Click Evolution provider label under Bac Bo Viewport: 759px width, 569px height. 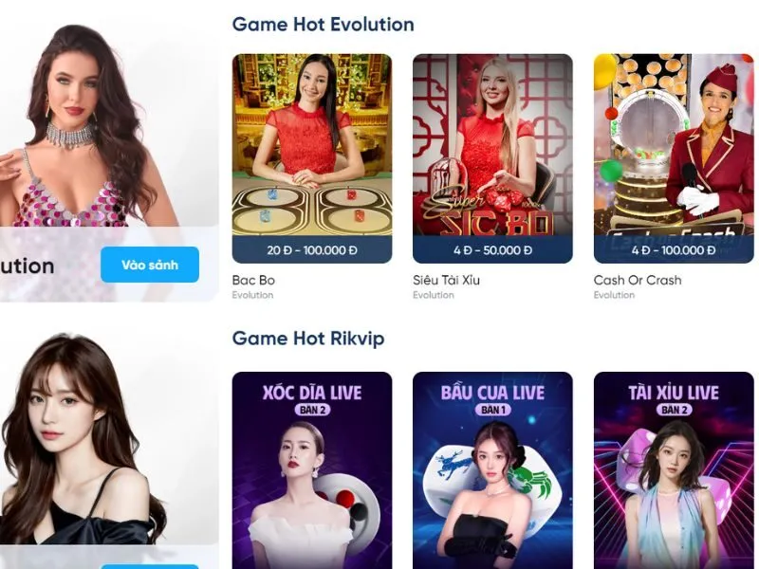(252, 295)
